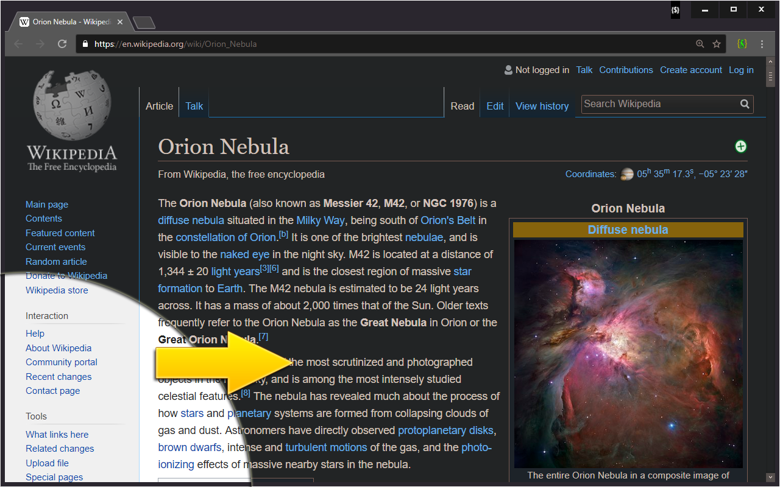Open the Chrome three-dot menu
Image resolution: width=780 pixels, height=487 pixels.
762,44
